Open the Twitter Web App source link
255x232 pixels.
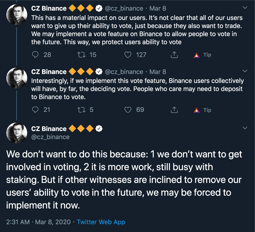click(101, 222)
